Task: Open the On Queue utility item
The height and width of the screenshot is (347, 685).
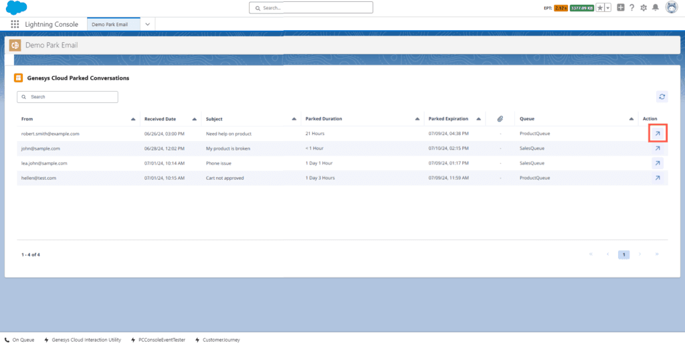Action: point(21,340)
